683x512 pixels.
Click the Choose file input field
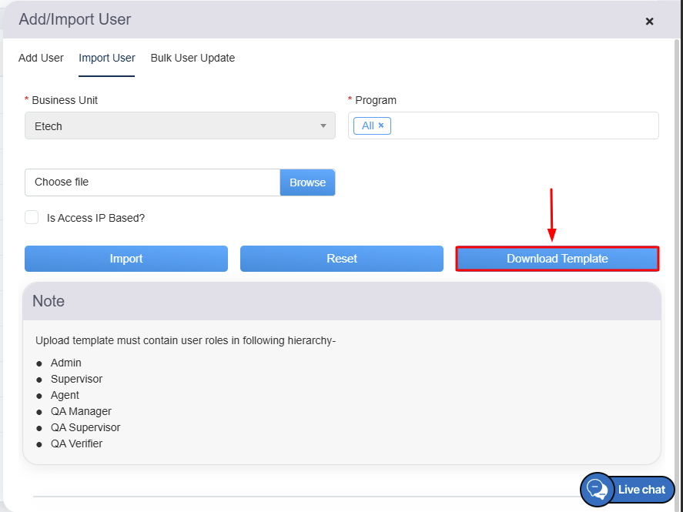point(152,182)
